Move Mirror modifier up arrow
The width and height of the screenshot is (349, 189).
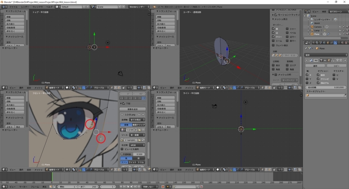(x=337, y=60)
